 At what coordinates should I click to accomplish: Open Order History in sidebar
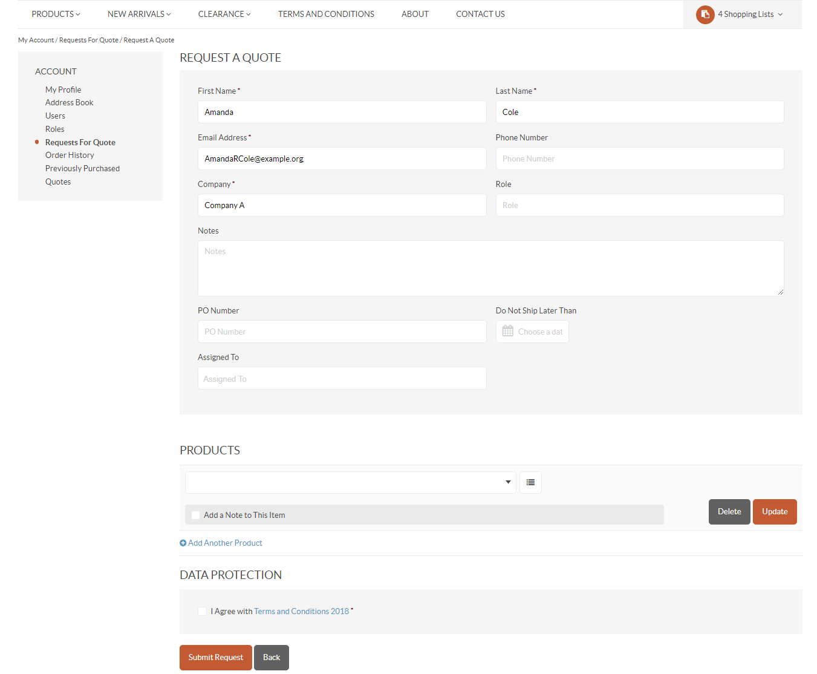(70, 155)
